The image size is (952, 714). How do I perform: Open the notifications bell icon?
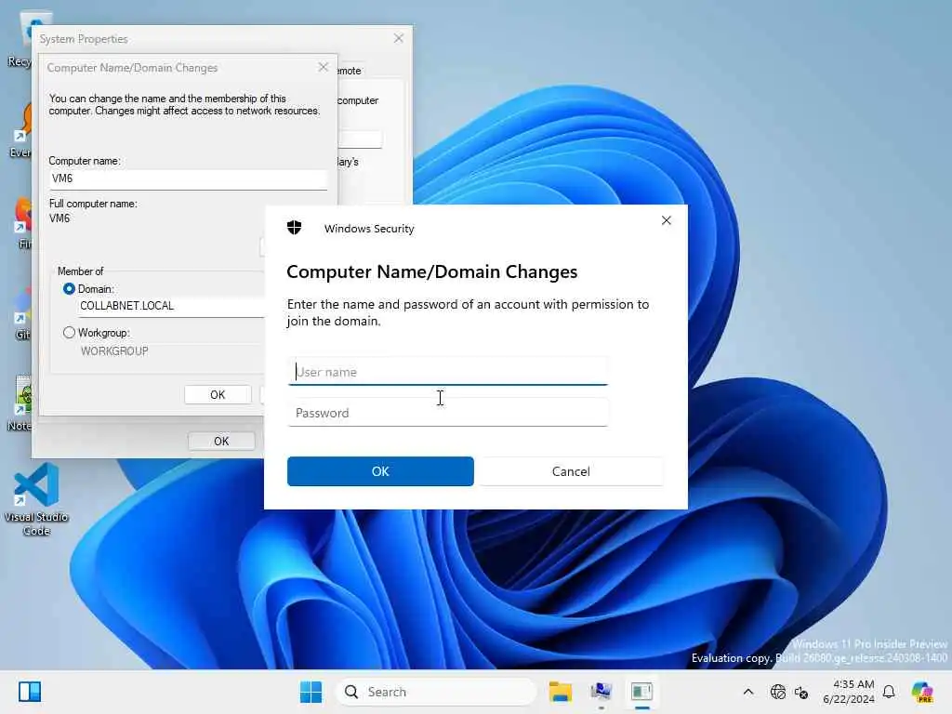[889, 692]
